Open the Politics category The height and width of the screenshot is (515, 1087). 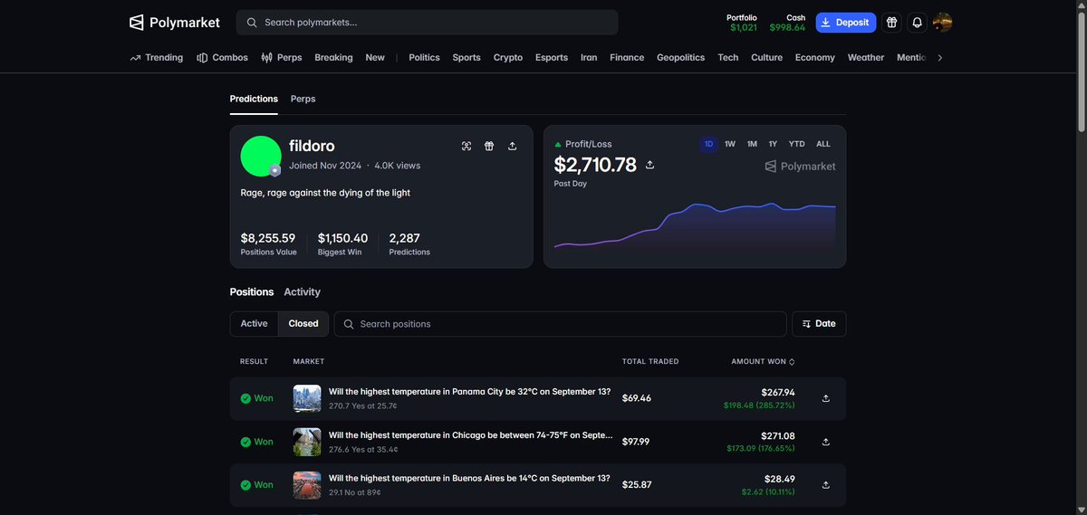[x=424, y=57]
